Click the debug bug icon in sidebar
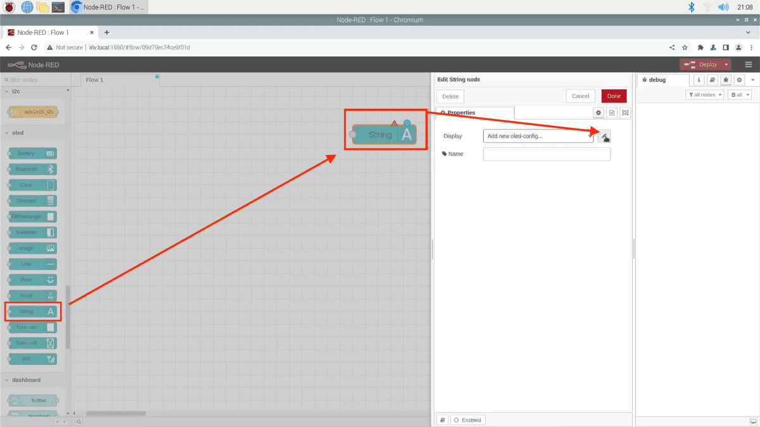This screenshot has width=760, height=427. (726, 80)
